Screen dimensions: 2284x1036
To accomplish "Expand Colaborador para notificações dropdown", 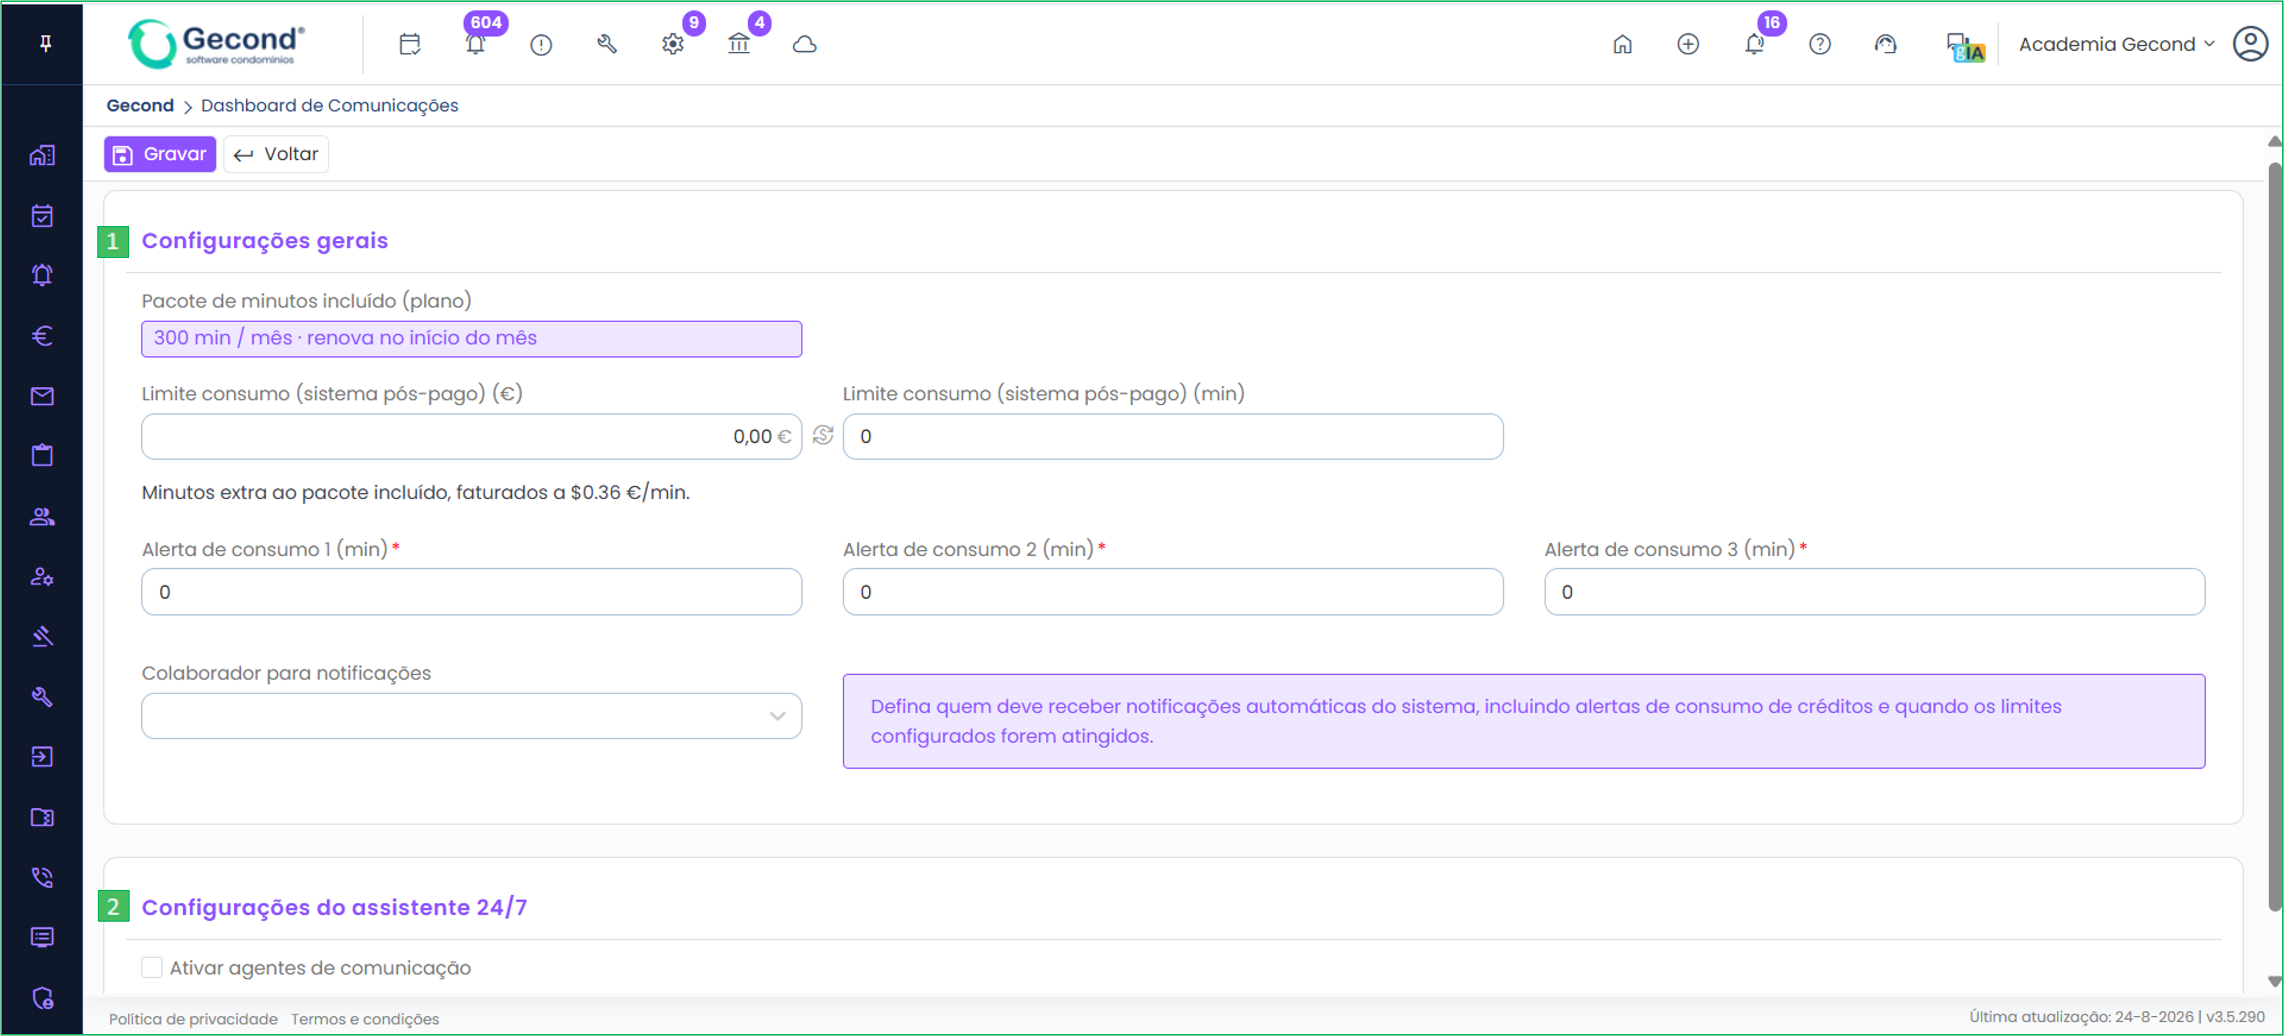I will click(471, 716).
